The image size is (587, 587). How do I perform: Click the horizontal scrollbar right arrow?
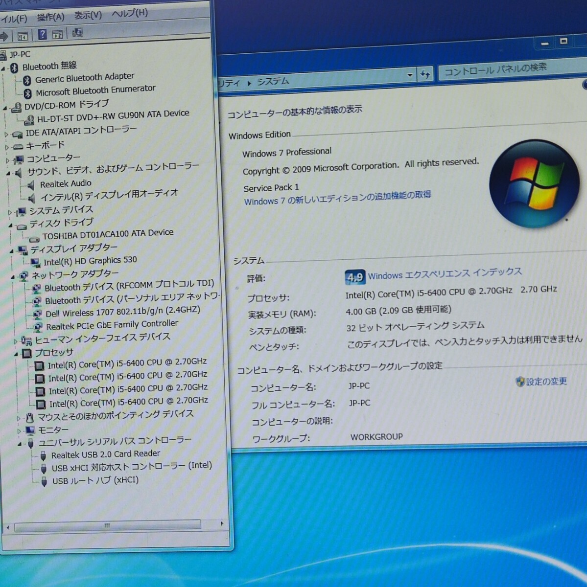click(x=222, y=523)
